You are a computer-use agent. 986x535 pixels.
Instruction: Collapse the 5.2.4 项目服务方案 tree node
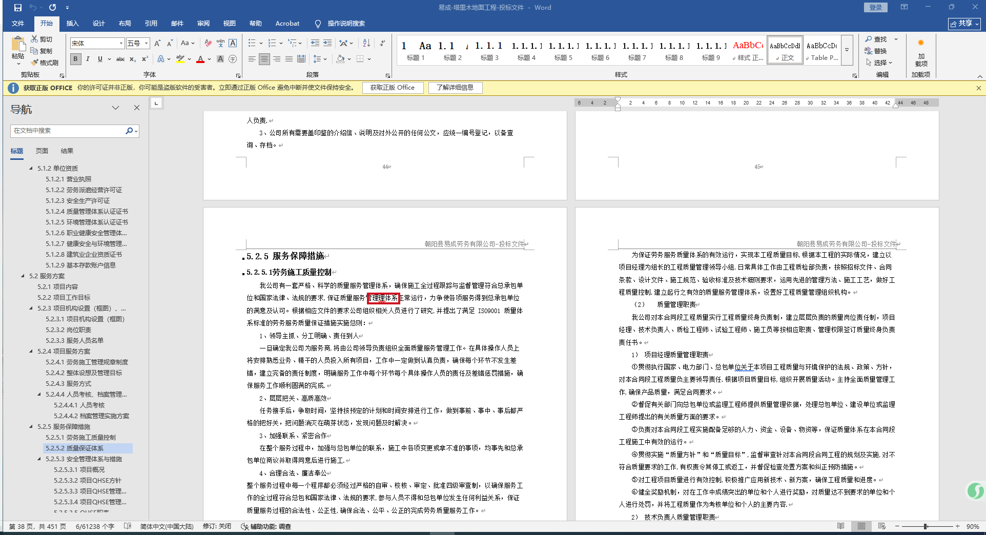(31, 352)
